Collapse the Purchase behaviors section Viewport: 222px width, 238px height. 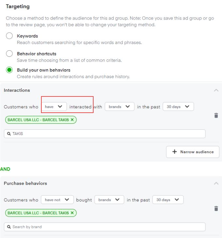pyautogui.click(x=216, y=183)
